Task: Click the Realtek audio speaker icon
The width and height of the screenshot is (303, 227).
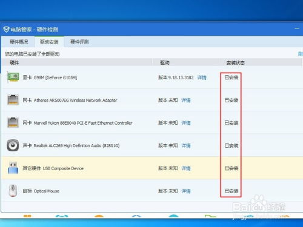Action: tap(13, 145)
